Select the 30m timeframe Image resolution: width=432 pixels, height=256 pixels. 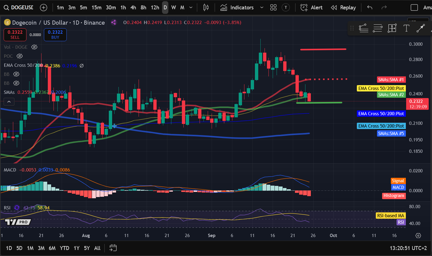pyautogui.click(x=111, y=8)
